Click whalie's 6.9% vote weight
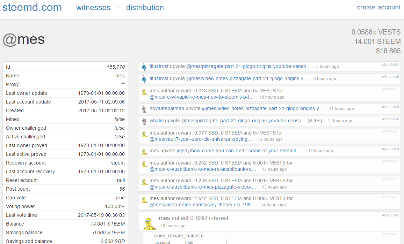 315,121
